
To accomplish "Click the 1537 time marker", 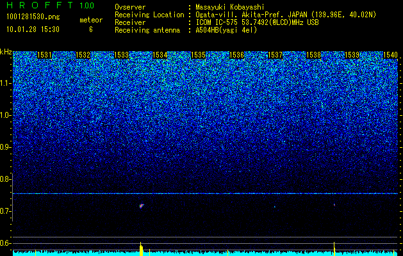I will (x=275, y=55).
